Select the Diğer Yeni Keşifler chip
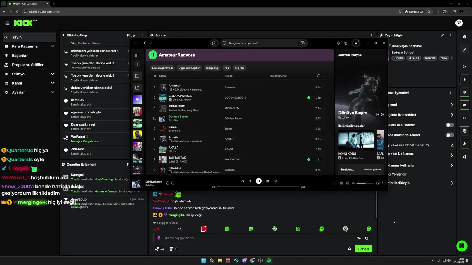The width and height of the screenshot is (472, 265). (189, 68)
